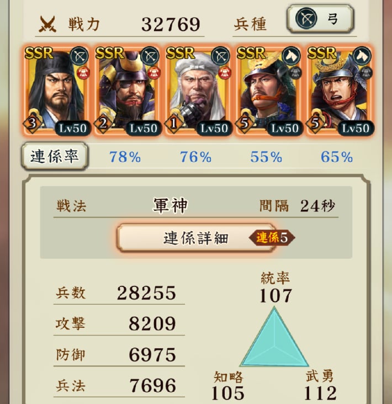The height and width of the screenshot is (404, 392).
Task: Tap the 連係5 badge
Action: [x=272, y=237]
